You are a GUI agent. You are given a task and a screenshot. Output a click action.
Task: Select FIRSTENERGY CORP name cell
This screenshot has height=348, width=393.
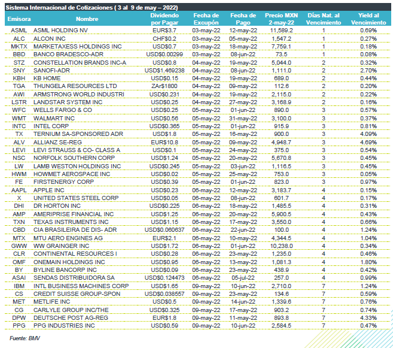[x=63, y=182]
